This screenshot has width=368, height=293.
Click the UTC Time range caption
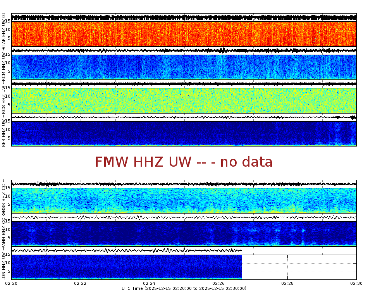pyautogui.click(x=184, y=288)
